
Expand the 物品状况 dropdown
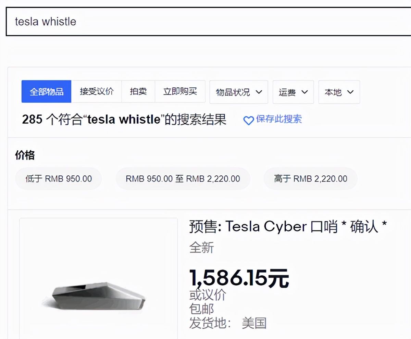(x=239, y=92)
